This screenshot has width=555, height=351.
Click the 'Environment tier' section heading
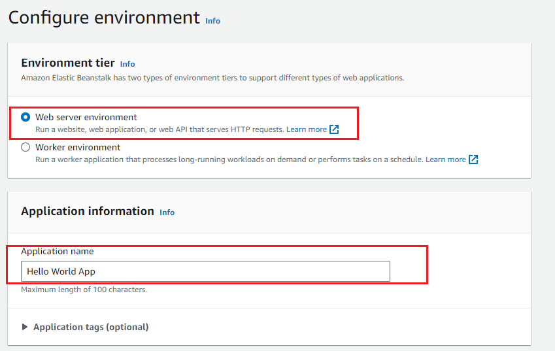pyautogui.click(x=68, y=63)
